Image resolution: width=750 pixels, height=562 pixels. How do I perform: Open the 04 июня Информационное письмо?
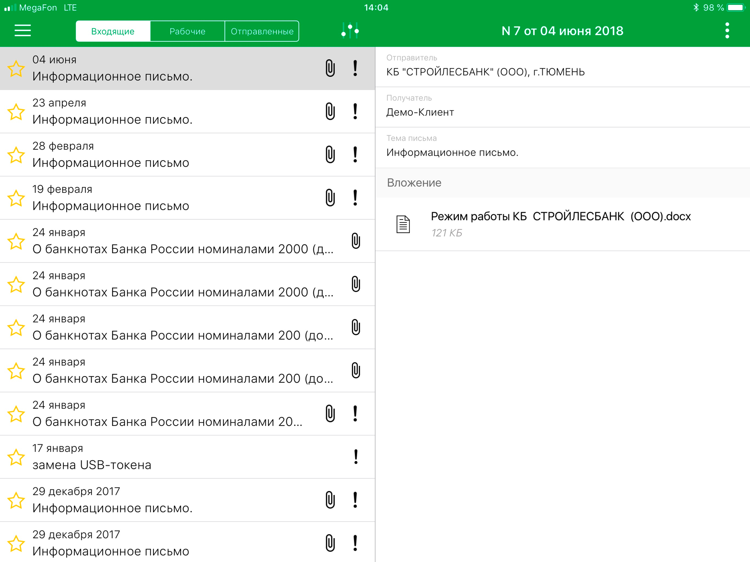coord(187,68)
